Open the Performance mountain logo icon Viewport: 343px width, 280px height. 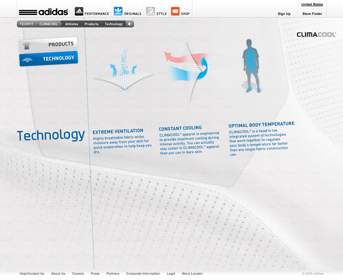click(x=79, y=11)
